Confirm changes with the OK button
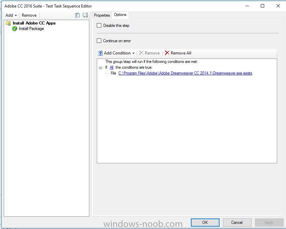Viewport: 286px width, 229px height. [x=205, y=222]
